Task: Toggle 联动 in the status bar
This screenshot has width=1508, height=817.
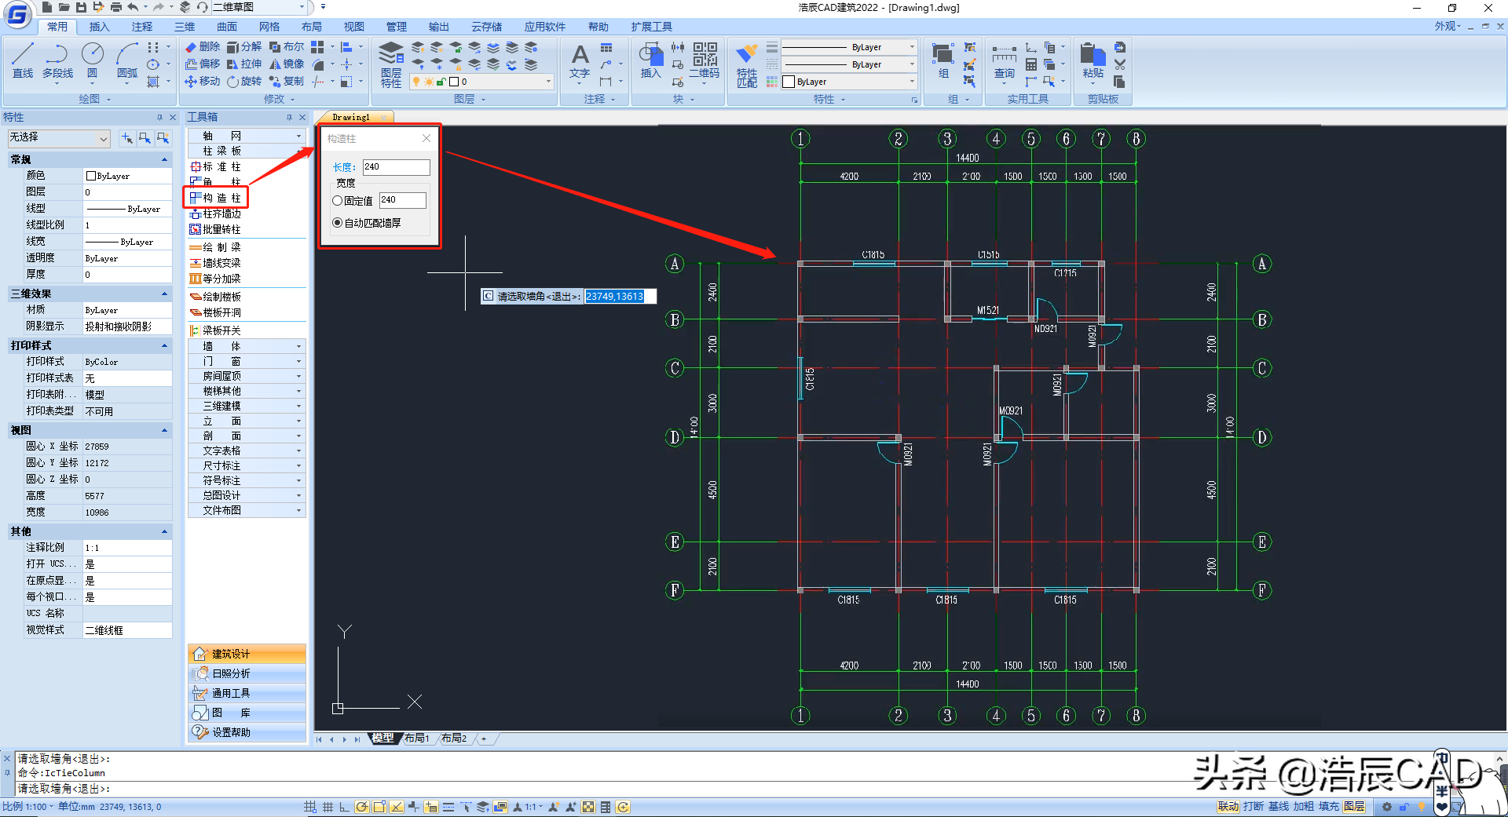Action: click(x=1228, y=807)
